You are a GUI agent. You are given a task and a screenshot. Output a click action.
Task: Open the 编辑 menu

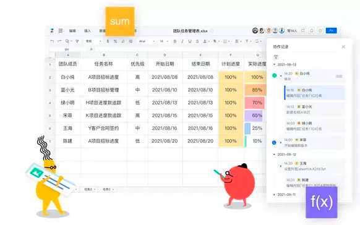click(x=72, y=31)
